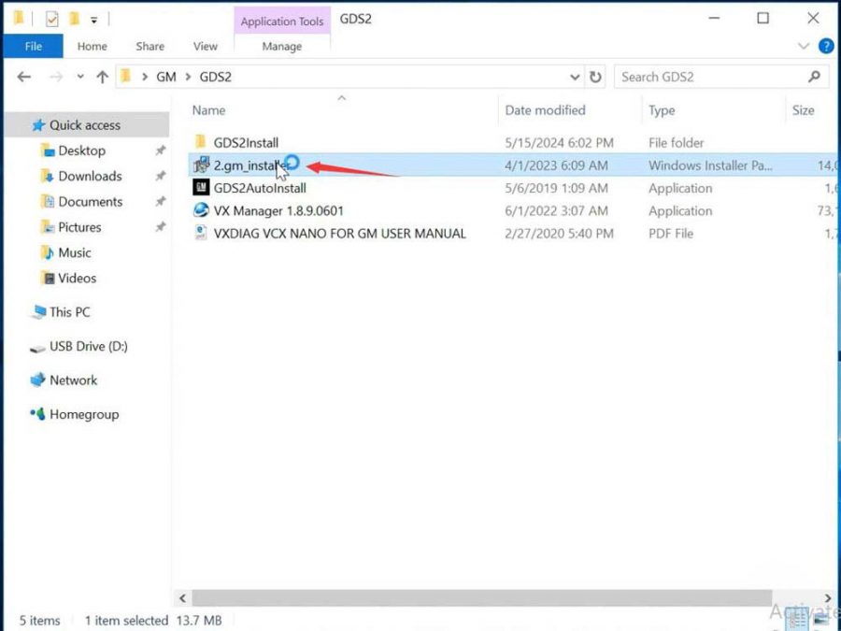841x631 pixels.
Task: Open the New Folder icon on Quick Access Toolbar
Action: tap(73, 17)
